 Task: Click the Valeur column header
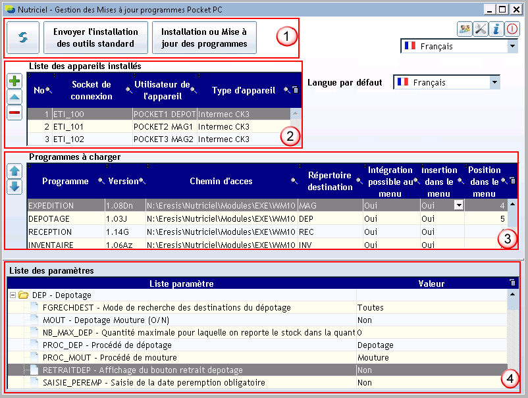click(x=431, y=284)
